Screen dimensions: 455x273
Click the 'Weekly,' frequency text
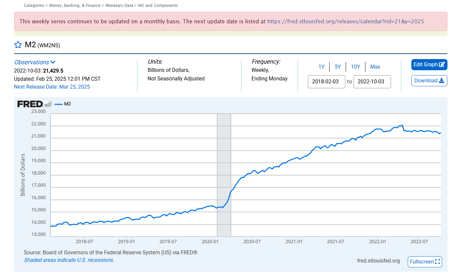(260, 70)
